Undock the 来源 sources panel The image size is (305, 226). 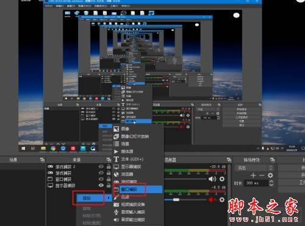pos(109,160)
